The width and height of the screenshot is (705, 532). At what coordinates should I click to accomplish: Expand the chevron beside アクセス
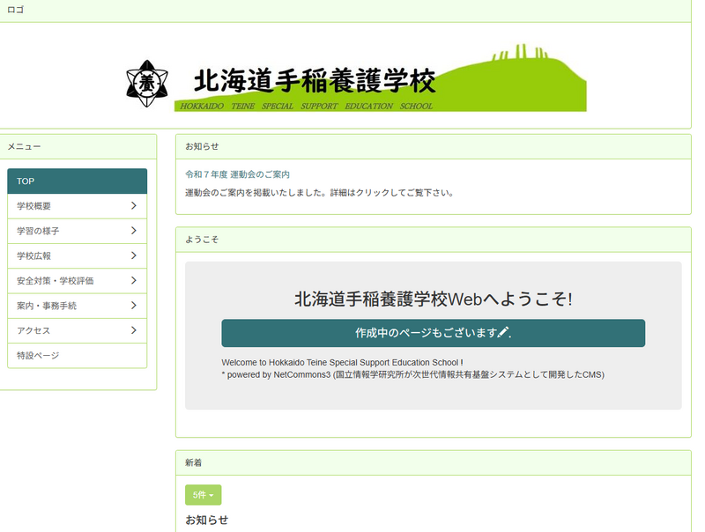pyautogui.click(x=134, y=330)
